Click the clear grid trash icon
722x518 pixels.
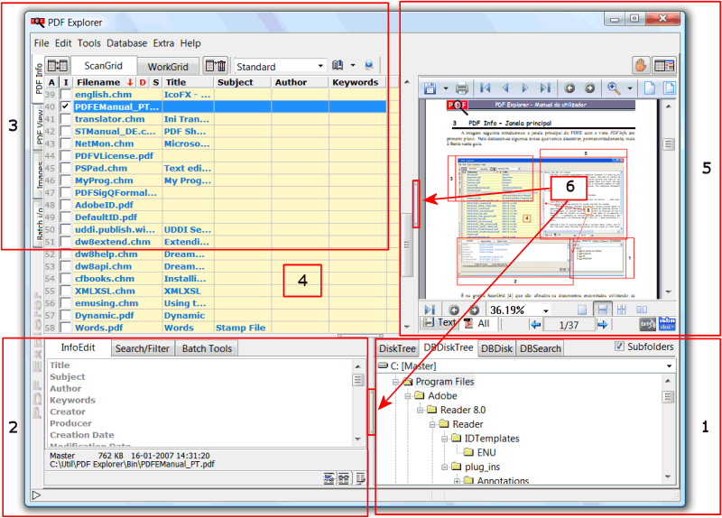[x=216, y=65]
